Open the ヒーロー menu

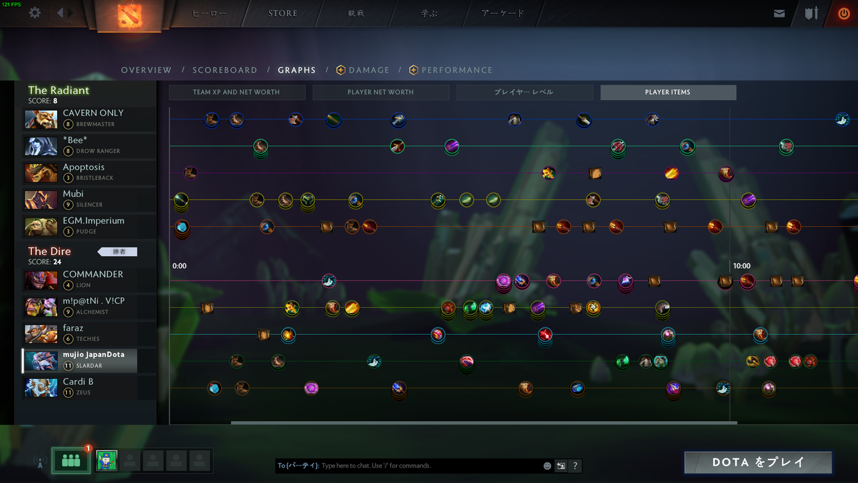point(209,13)
